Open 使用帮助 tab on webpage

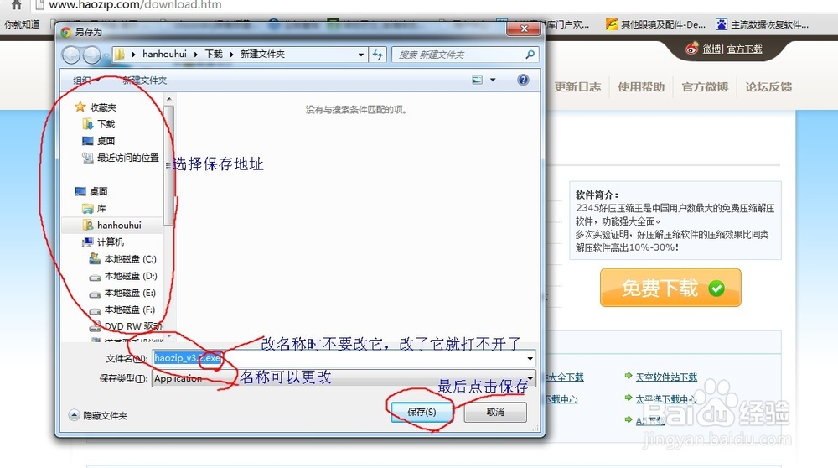click(x=641, y=86)
